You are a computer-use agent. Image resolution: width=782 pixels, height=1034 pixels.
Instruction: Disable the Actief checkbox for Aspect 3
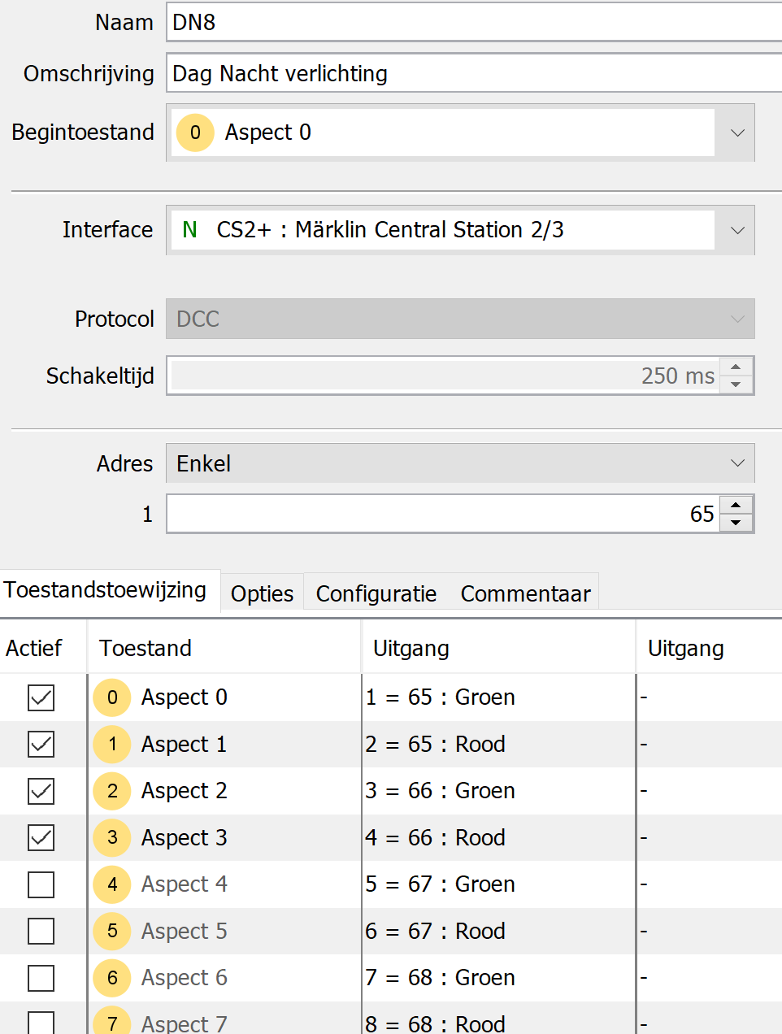(41, 838)
